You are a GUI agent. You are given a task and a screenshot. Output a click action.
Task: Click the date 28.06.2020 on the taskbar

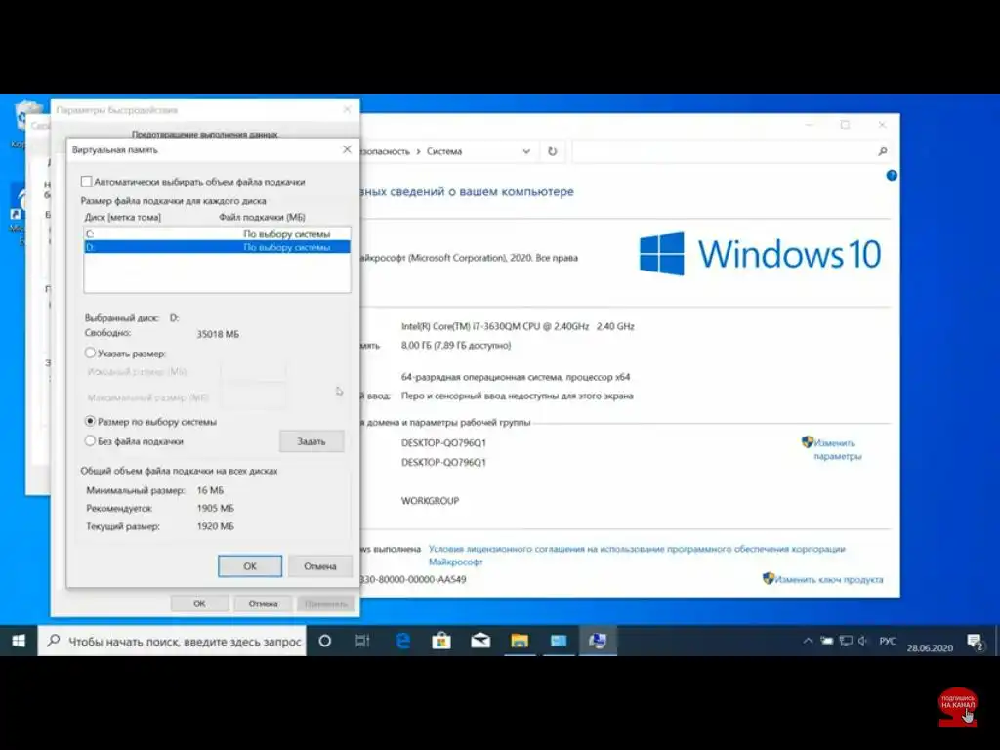pos(930,648)
